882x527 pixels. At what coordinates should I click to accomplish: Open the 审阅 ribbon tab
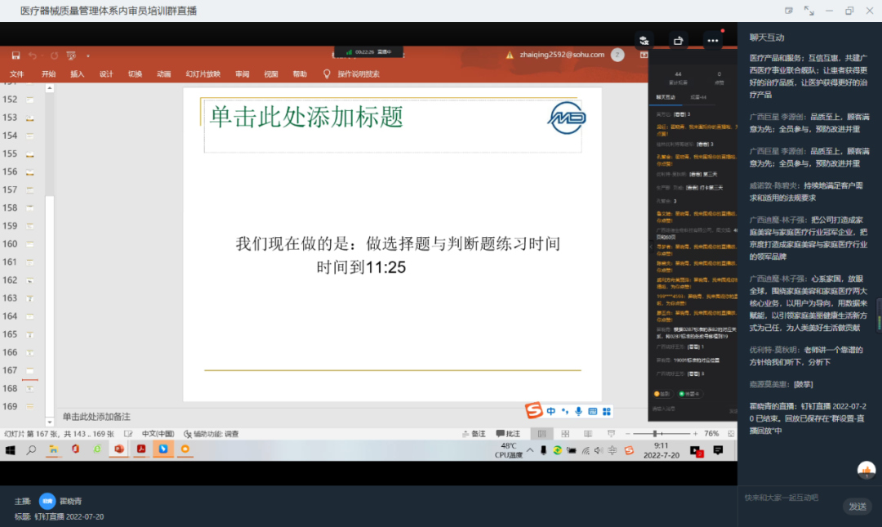coord(243,74)
